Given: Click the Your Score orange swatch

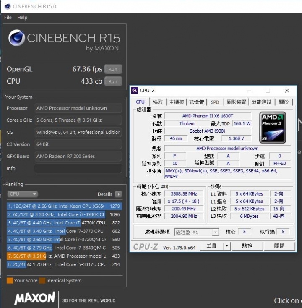Looking at the screenshot, I should (10, 280).
